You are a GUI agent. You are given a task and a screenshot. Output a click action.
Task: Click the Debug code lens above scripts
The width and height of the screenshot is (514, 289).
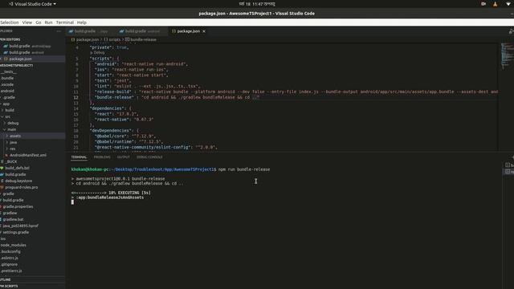click(x=97, y=53)
